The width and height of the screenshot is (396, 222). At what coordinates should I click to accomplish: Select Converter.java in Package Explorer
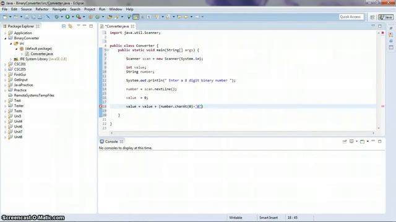click(41, 54)
